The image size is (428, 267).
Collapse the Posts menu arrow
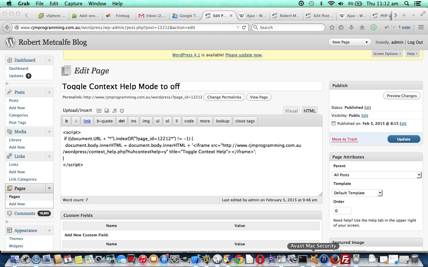tap(49, 92)
